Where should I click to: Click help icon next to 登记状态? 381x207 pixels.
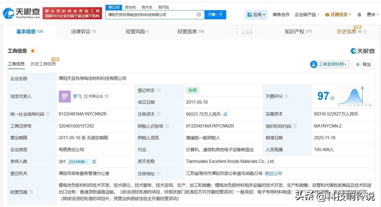click(x=158, y=90)
